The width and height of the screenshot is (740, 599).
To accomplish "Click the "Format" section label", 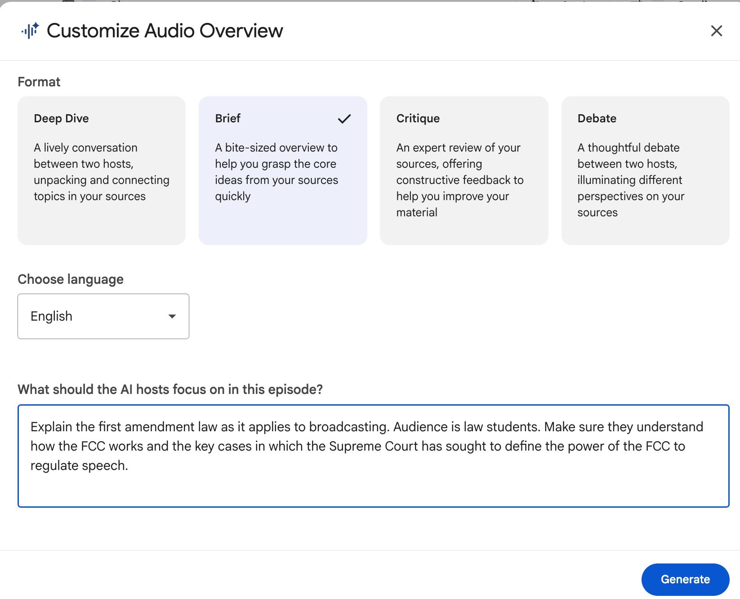I will (x=39, y=82).
